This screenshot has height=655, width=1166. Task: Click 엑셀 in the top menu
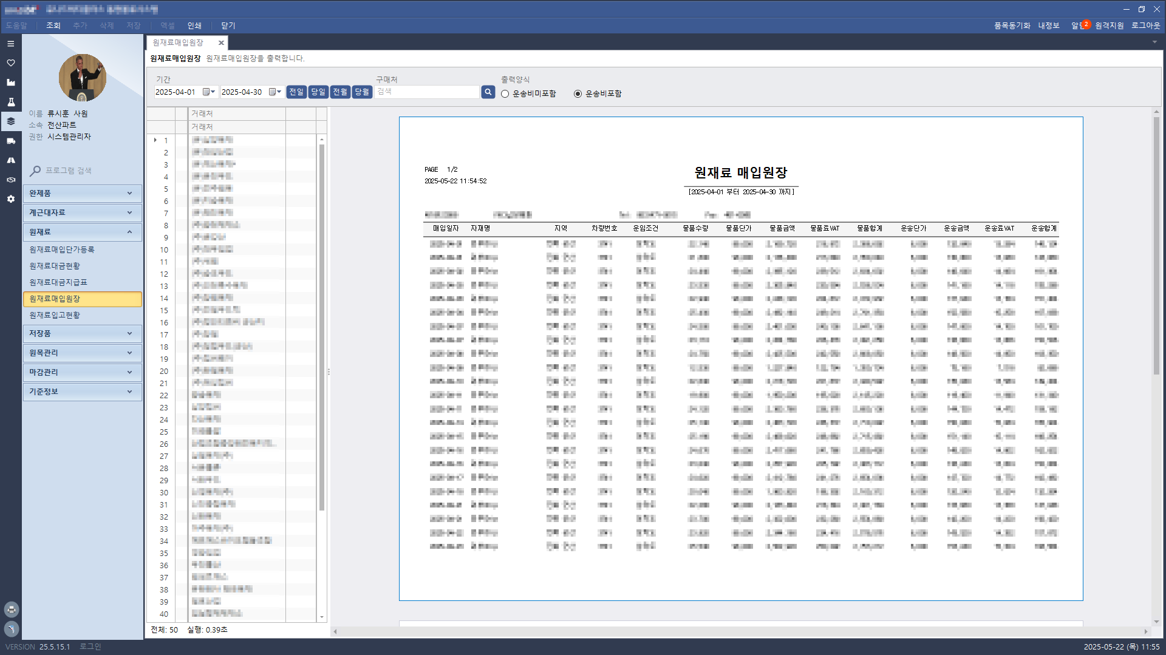point(168,25)
